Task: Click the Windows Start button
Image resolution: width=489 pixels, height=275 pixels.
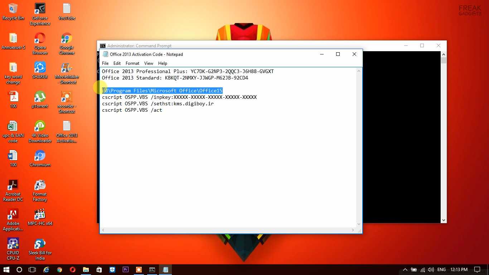Action: point(6,270)
